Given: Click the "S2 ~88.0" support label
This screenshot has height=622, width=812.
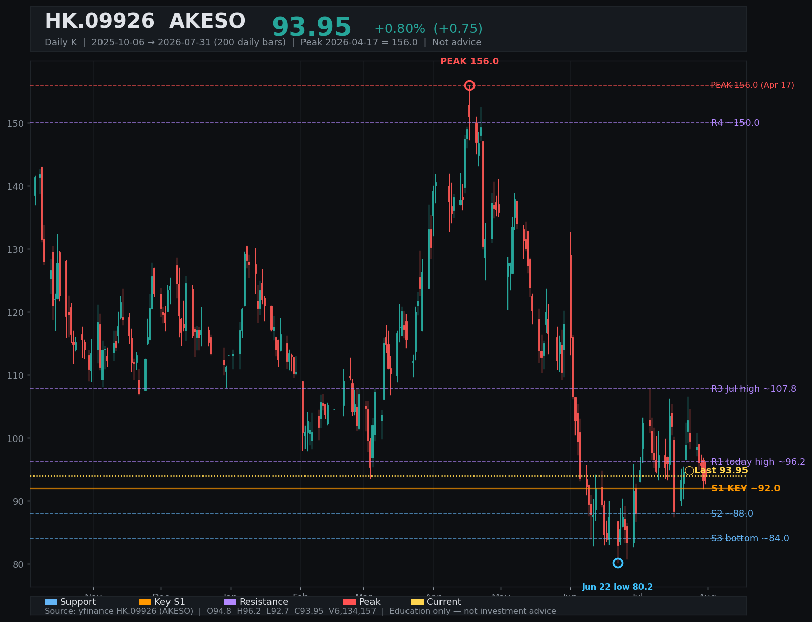Looking at the screenshot, I should pos(732,514).
